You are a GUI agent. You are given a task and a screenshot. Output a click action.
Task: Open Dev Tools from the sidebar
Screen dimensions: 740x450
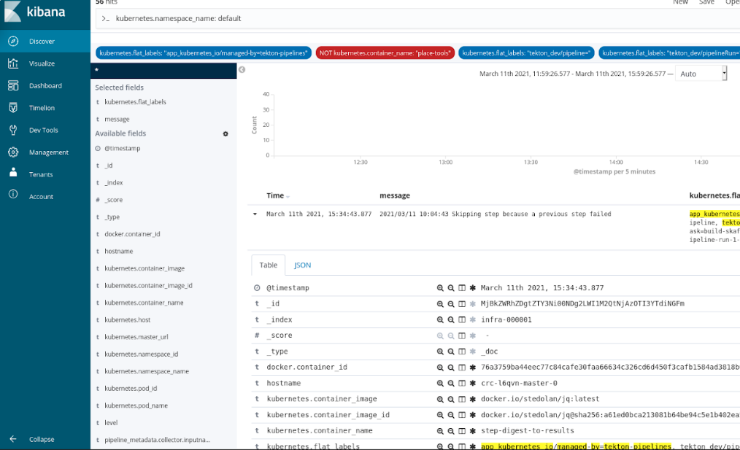click(43, 131)
